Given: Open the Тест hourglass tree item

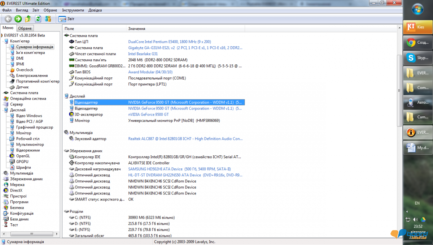Looking at the screenshot, I should 14,225.
